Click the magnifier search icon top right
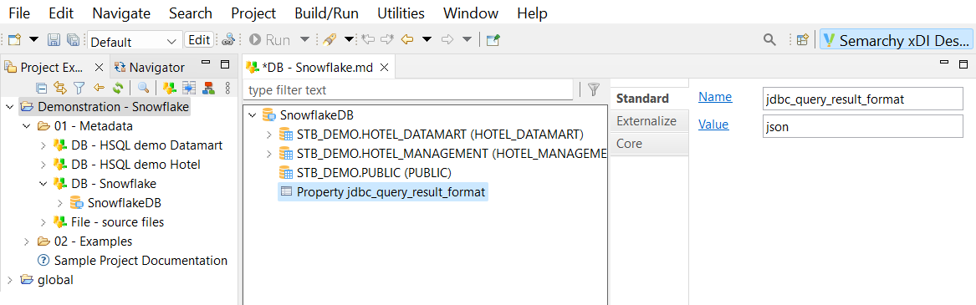976x305 pixels. (770, 40)
